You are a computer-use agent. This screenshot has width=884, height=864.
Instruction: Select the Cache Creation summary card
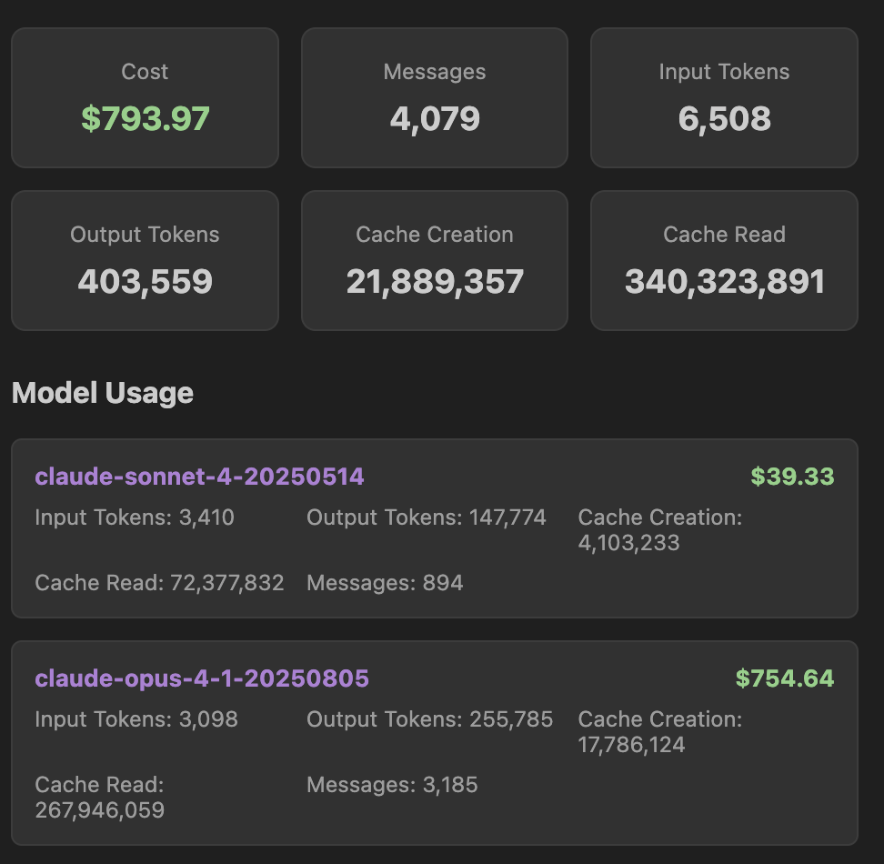coord(435,260)
